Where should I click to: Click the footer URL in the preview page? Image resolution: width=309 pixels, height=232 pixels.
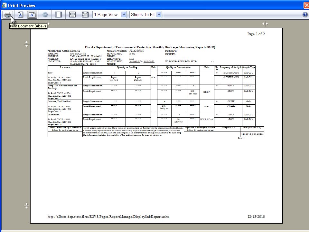click(x=108, y=217)
